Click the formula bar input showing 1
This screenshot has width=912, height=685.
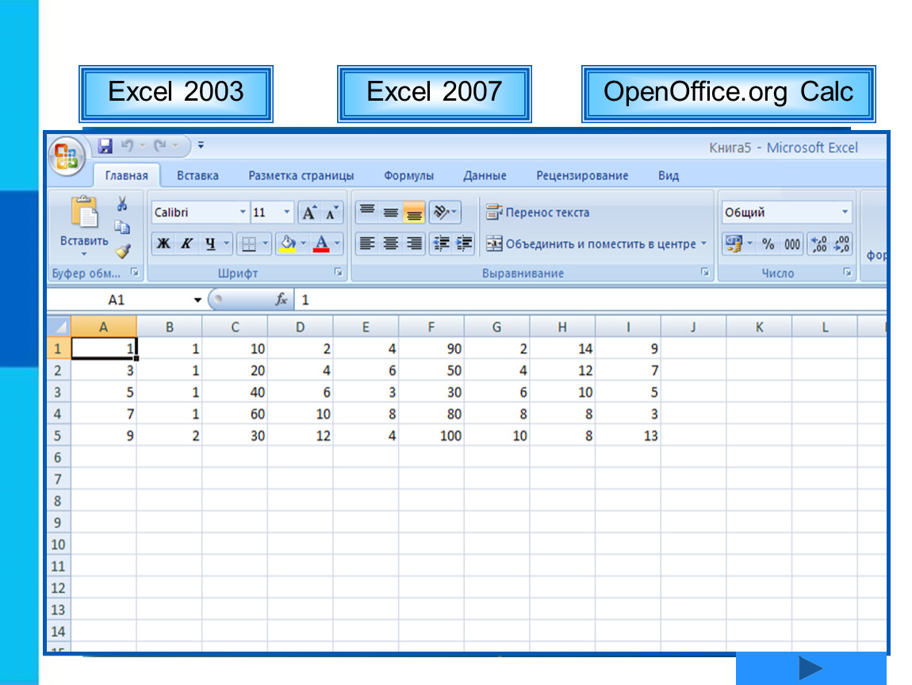590,300
